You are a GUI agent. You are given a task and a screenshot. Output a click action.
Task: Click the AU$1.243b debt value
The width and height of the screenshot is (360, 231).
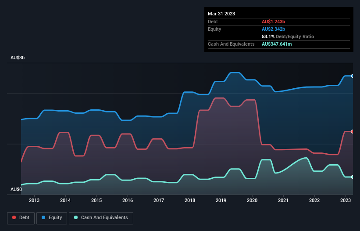click(x=273, y=22)
